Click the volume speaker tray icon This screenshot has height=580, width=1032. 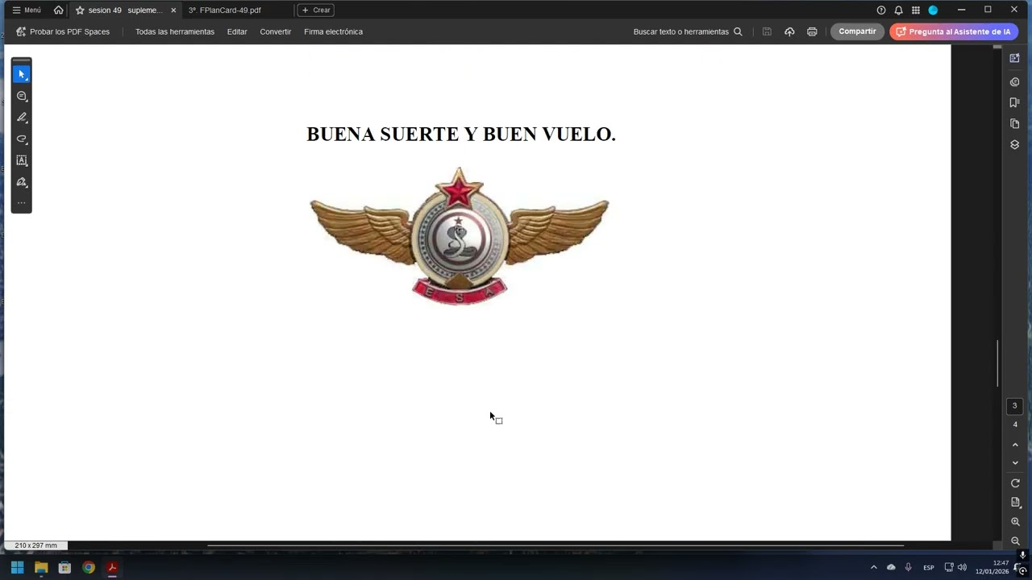(962, 567)
